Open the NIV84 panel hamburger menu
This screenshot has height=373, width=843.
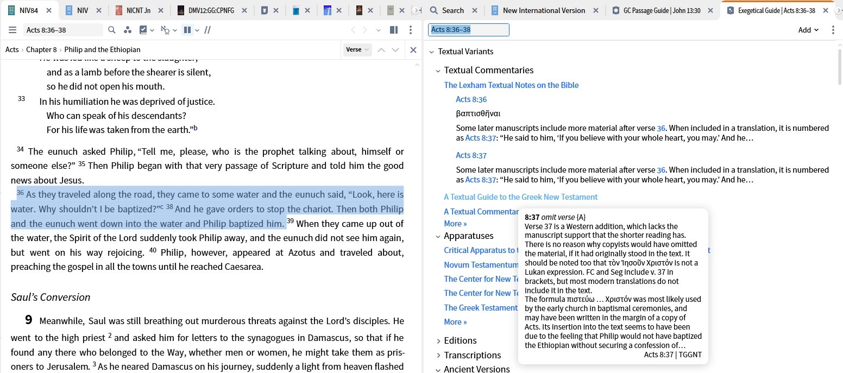(x=12, y=30)
